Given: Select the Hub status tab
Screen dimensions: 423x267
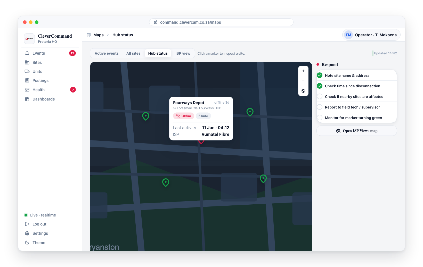Looking at the screenshot, I should point(158,53).
